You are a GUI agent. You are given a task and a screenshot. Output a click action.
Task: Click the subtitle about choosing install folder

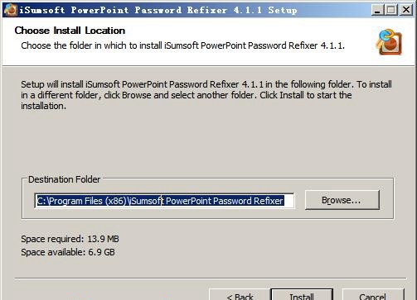coord(182,45)
